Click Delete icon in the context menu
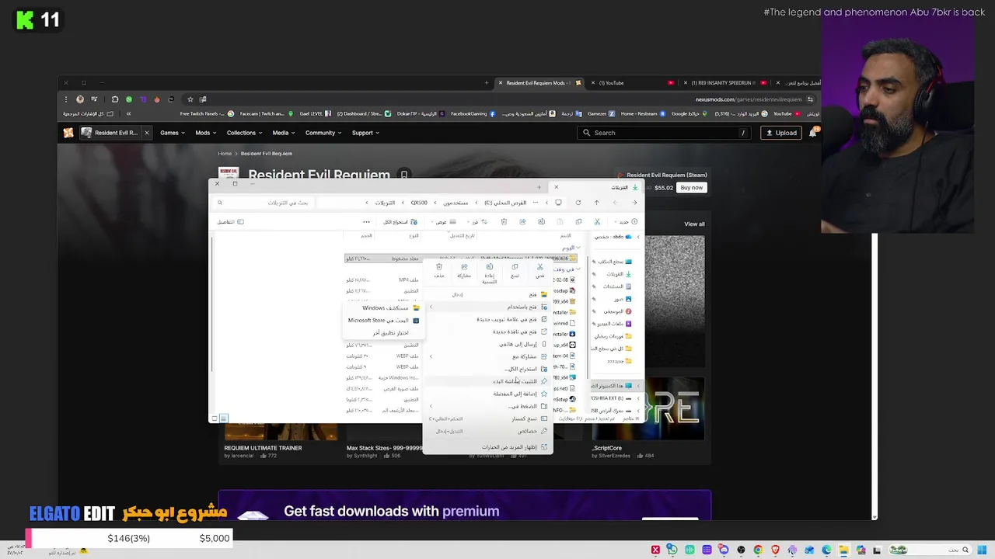Screen dimensions: 995x559 [439, 267]
